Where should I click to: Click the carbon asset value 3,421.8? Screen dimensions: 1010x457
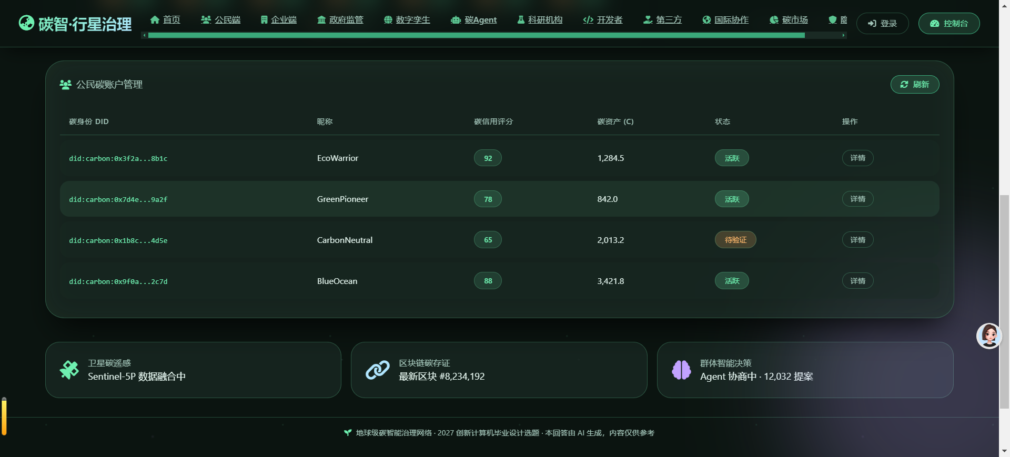[610, 281]
